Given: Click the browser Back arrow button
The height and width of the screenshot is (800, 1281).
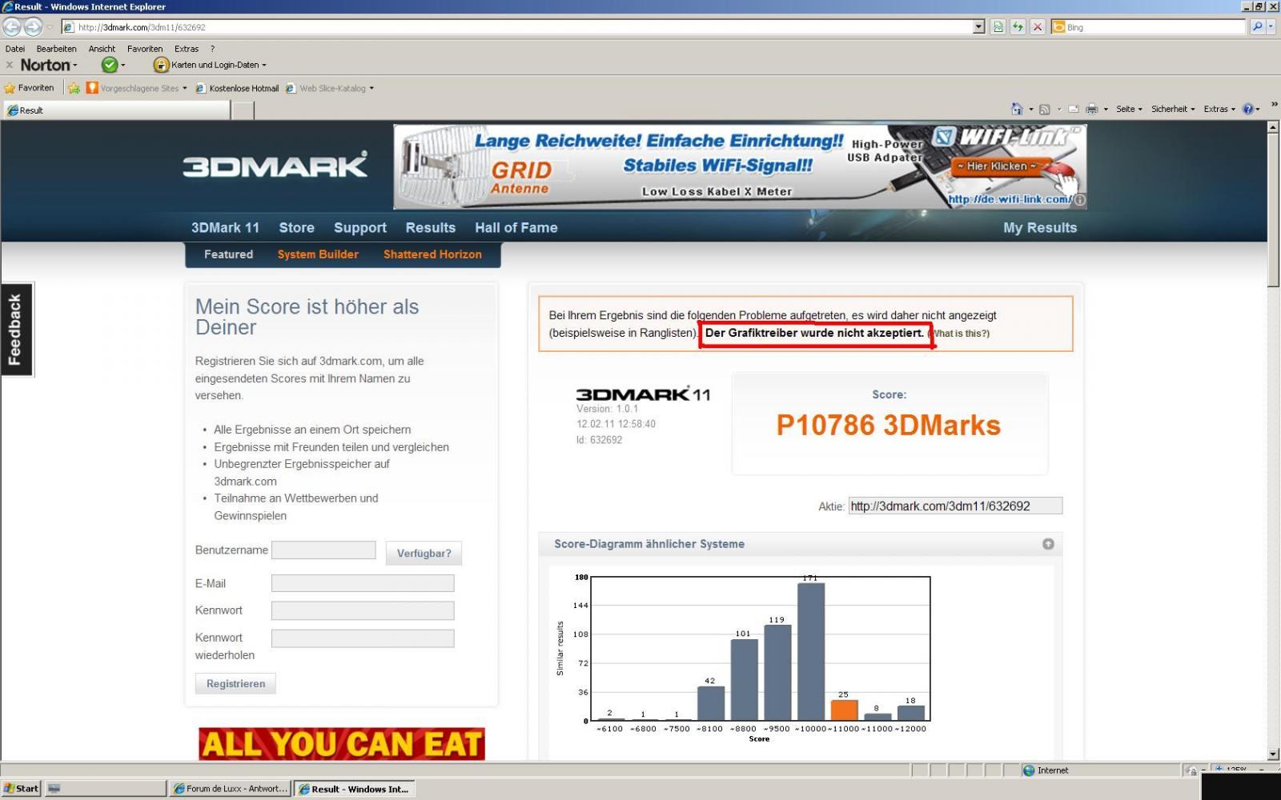Looking at the screenshot, I should point(12,27).
